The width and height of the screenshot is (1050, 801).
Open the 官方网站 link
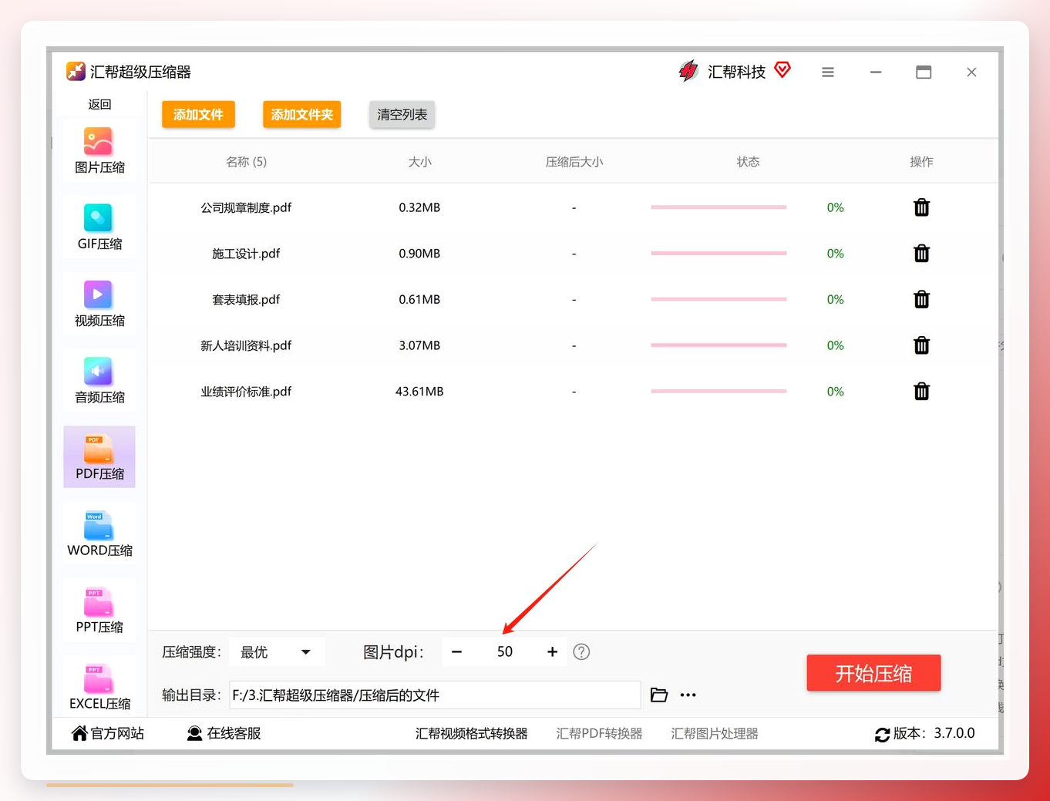[108, 733]
